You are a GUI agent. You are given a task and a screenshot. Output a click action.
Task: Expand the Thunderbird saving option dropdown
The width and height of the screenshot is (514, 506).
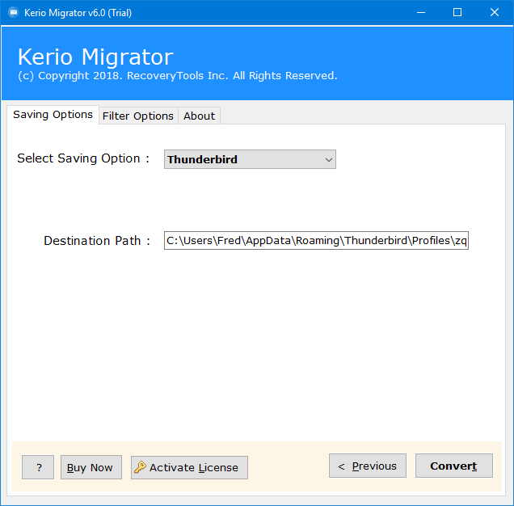tap(250, 159)
